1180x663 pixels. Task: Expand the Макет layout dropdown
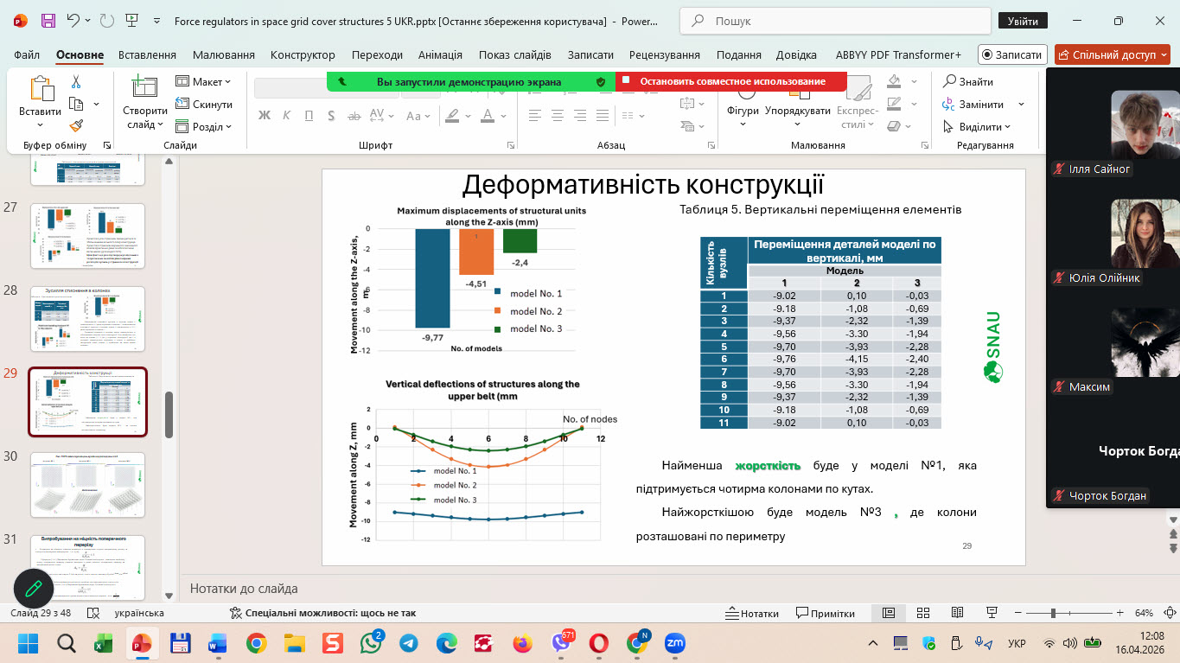click(x=204, y=81)
